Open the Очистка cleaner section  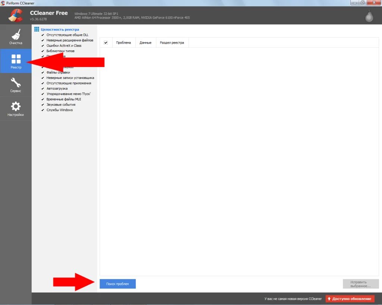coord(16,37)
